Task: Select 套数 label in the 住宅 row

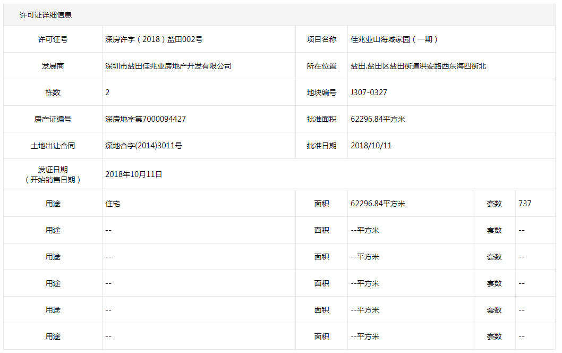Action: [x=494, y=204]
